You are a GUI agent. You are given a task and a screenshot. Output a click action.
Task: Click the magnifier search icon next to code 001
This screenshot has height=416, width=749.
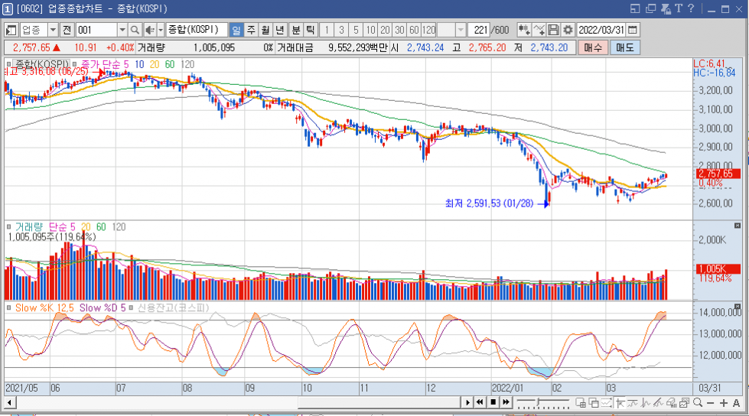tap(135, 30)
